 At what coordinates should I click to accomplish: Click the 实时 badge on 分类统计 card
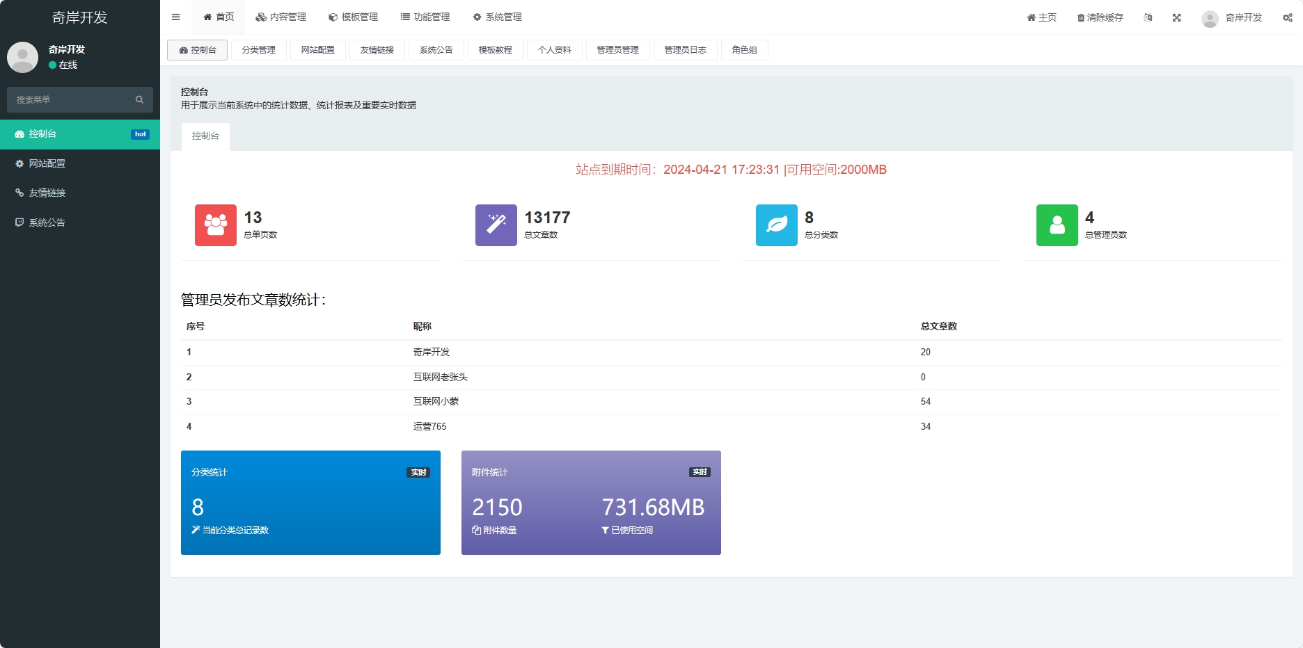(x=418, y=471)
